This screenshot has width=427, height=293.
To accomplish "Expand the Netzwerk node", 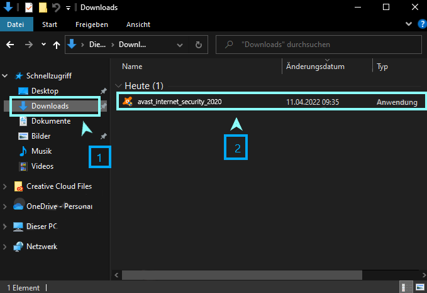I will (4, 247).
